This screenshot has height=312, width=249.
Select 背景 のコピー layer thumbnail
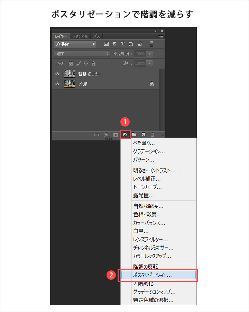click(x=70, y=74)
